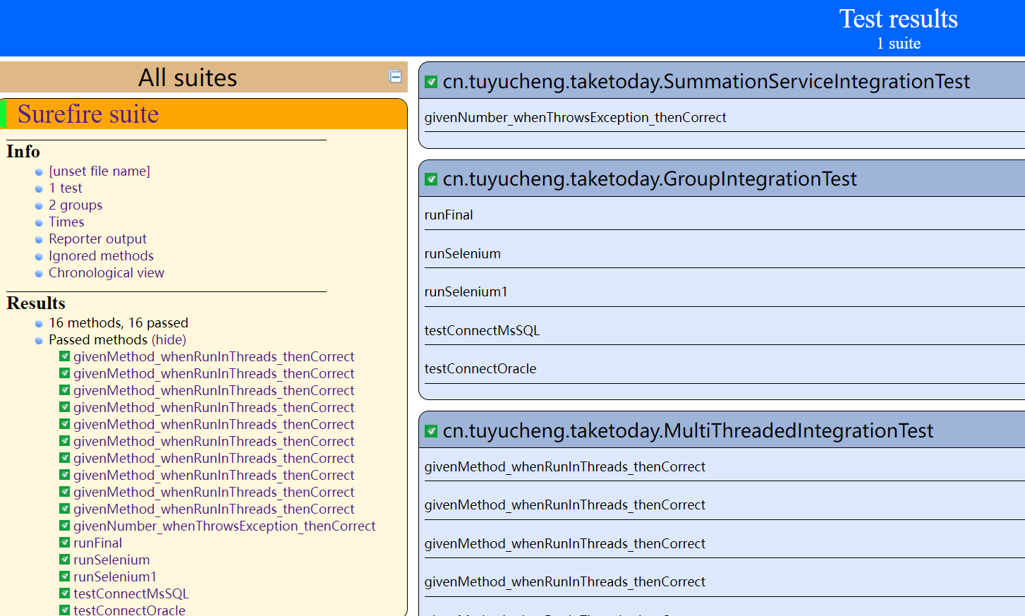Click the Results section heading
Image resolution: width=1025 pixels, height=616 pixels.
[x=36, y=303]
